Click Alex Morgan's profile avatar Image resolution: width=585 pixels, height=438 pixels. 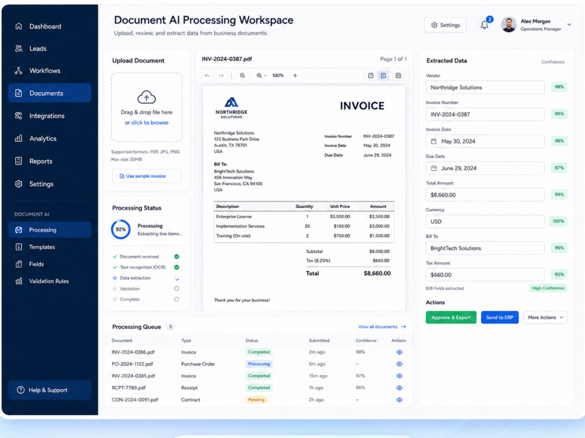[508, 25]
